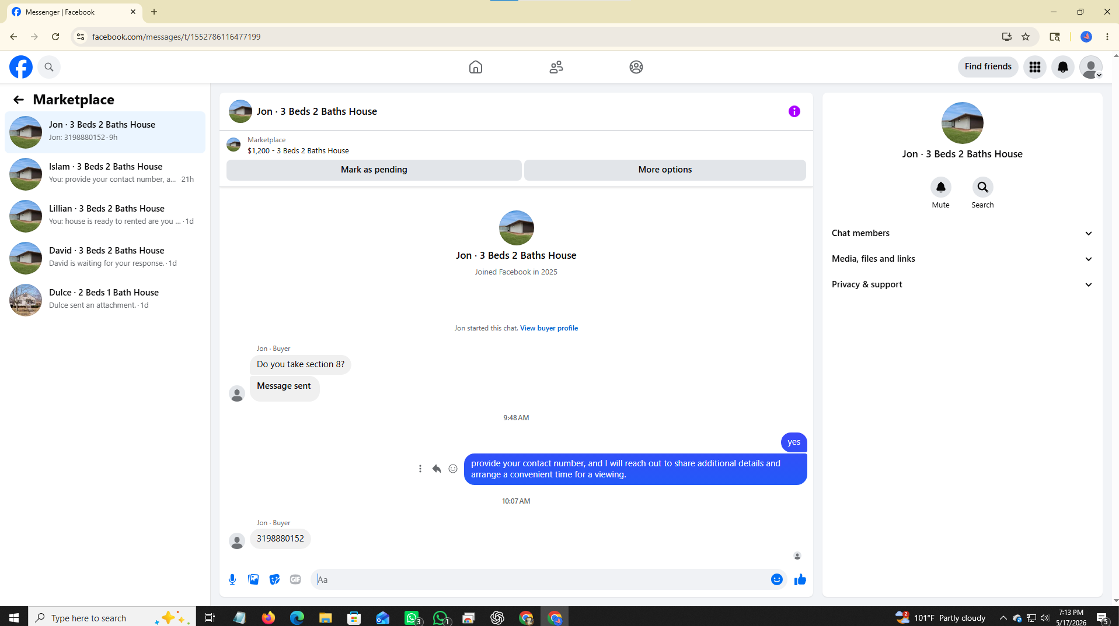This screenshot has height=626, width=1119.
Task: Open the Chrome profile avatar
Action: click(x=1086, y=37)
